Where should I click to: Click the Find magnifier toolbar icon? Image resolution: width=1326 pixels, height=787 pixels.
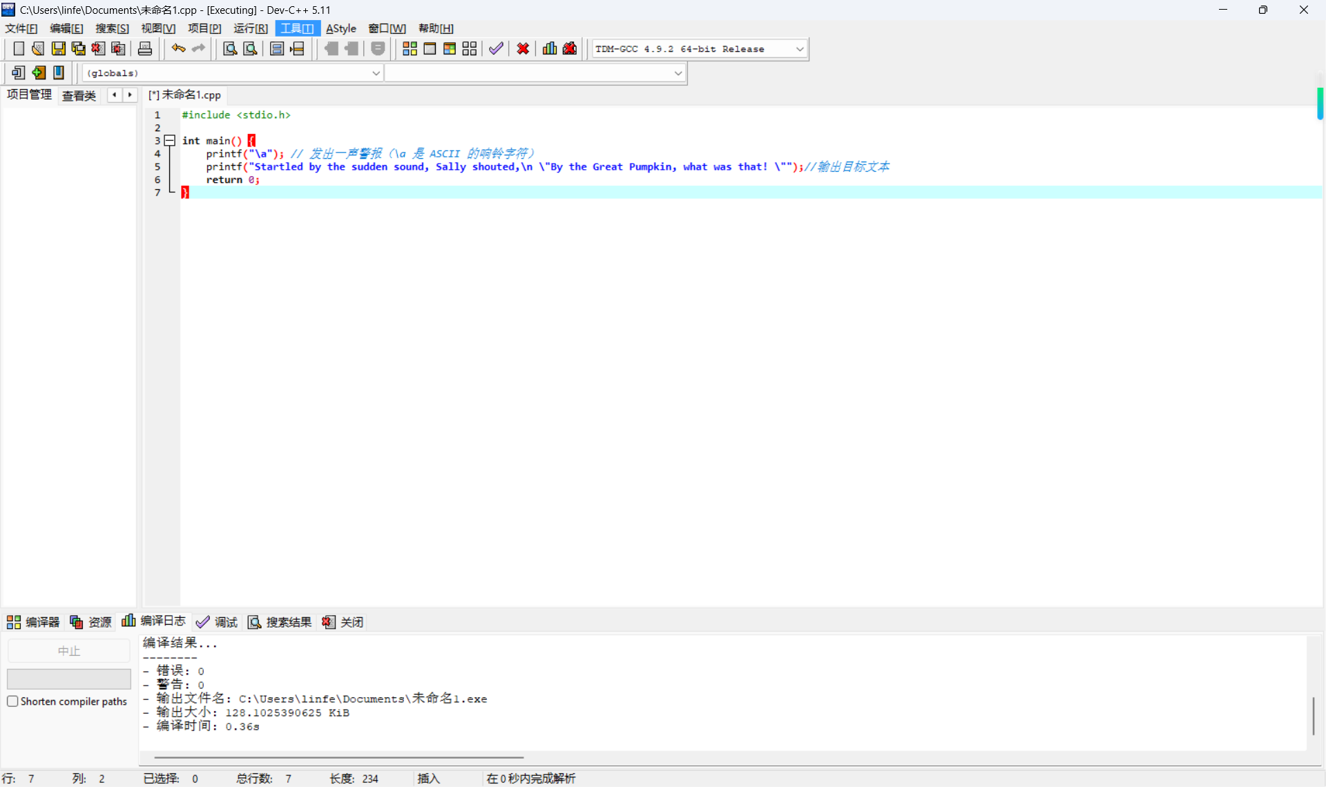230,48
